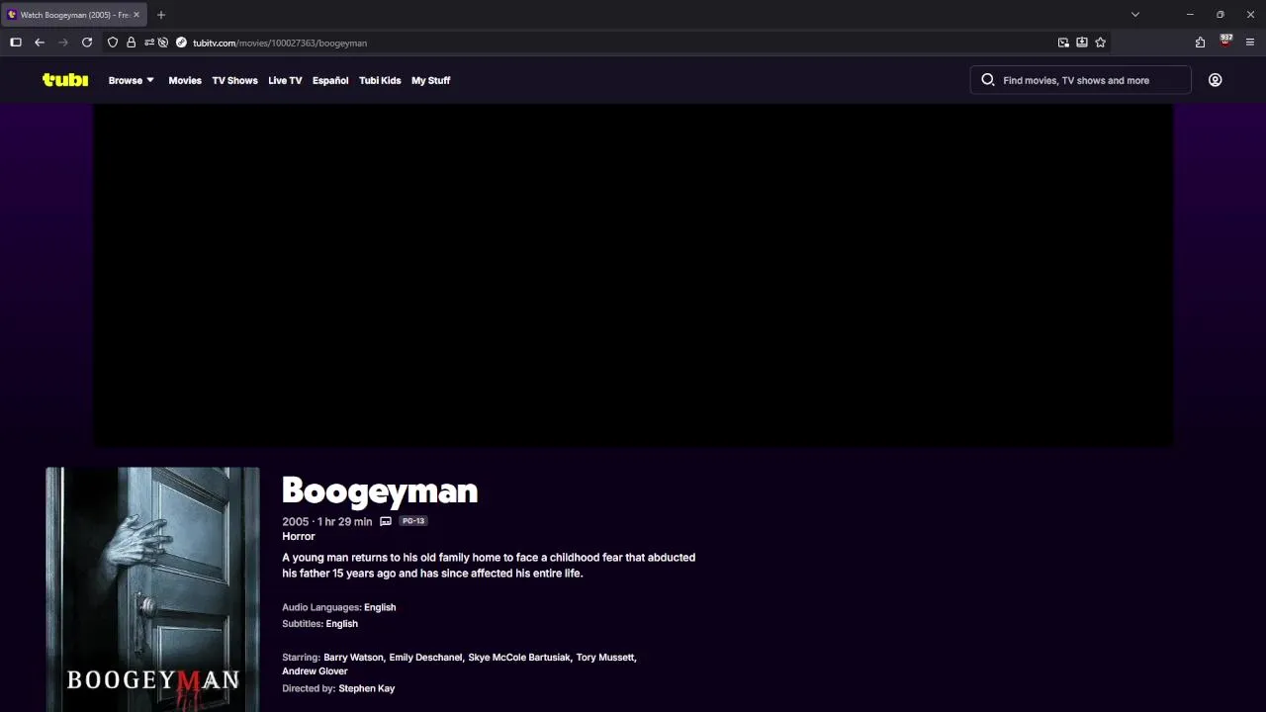Click the Boogeyman movie poster thumbnail
Viewport: 1266px width, 712px height.
tap(152, 589)
